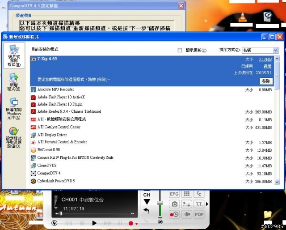Click Adobe Flash Player 10 ActiveX icon

pos(34,97)
